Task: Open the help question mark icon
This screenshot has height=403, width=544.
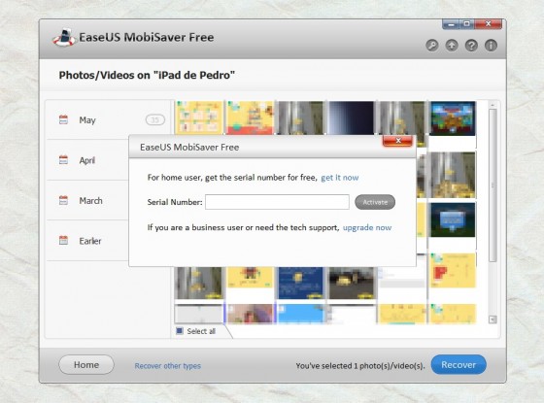Action: tap(471, 46)
